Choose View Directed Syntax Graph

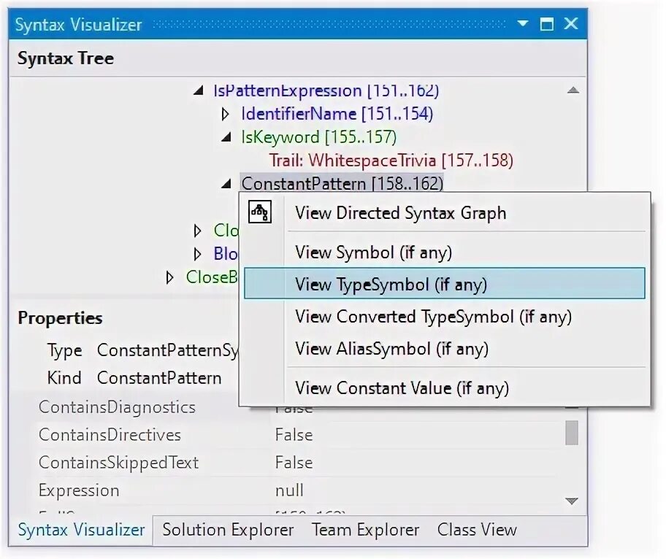point(445,212)
